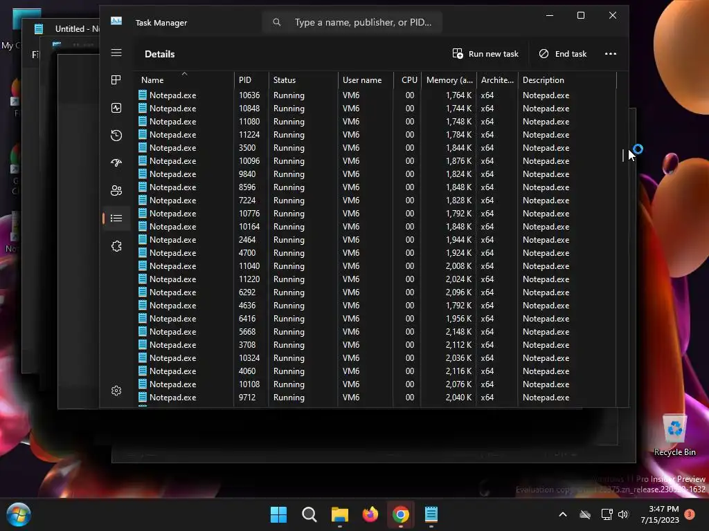Click memory value 2,148 K
This screenshot has height=531, width=709.
(x=458, y=331)
